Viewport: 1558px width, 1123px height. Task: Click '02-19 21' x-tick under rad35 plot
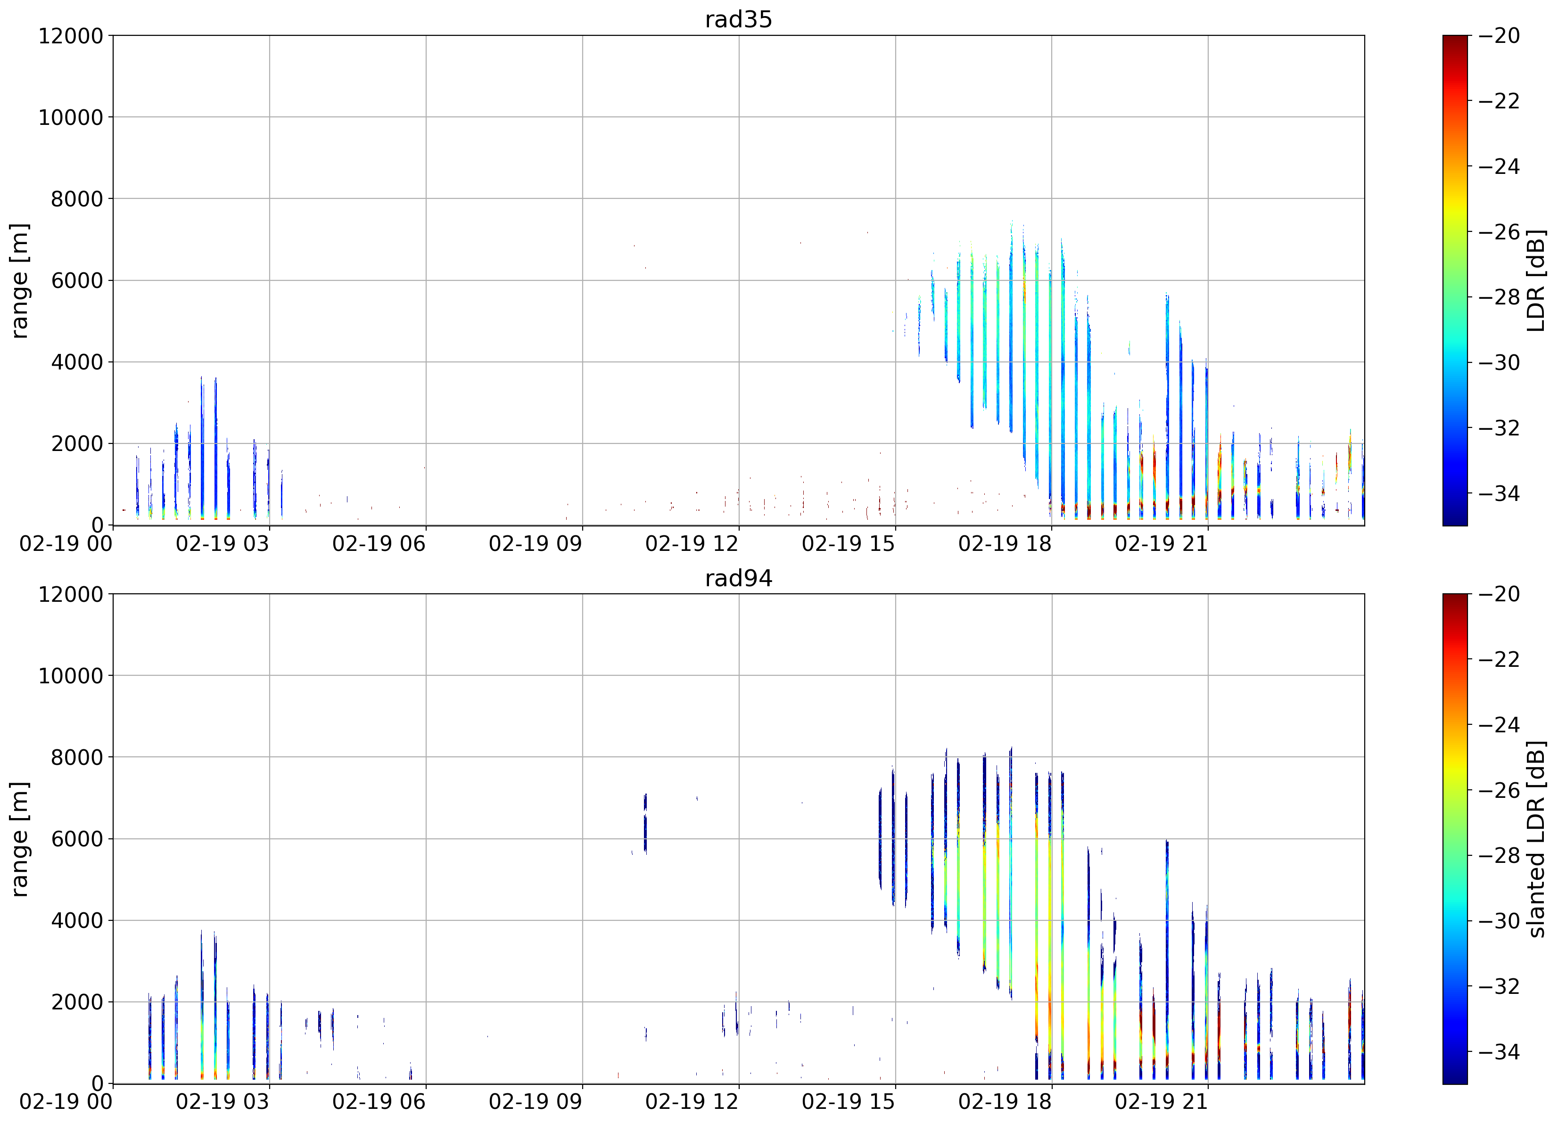(1162, 544)
